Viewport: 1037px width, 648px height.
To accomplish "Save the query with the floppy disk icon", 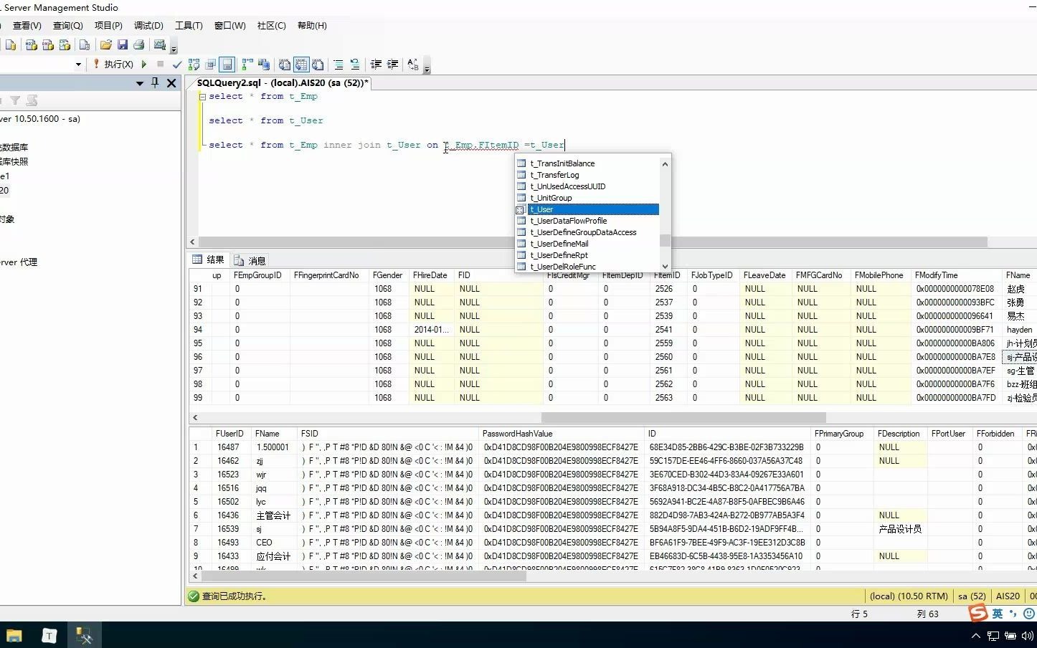I will [123, 44].
